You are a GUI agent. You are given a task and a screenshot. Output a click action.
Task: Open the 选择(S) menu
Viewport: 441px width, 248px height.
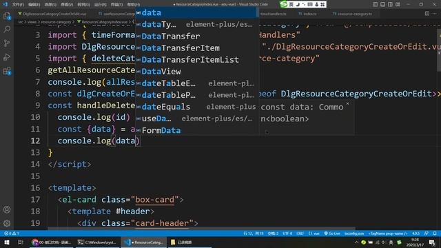(x=50, y=5)
